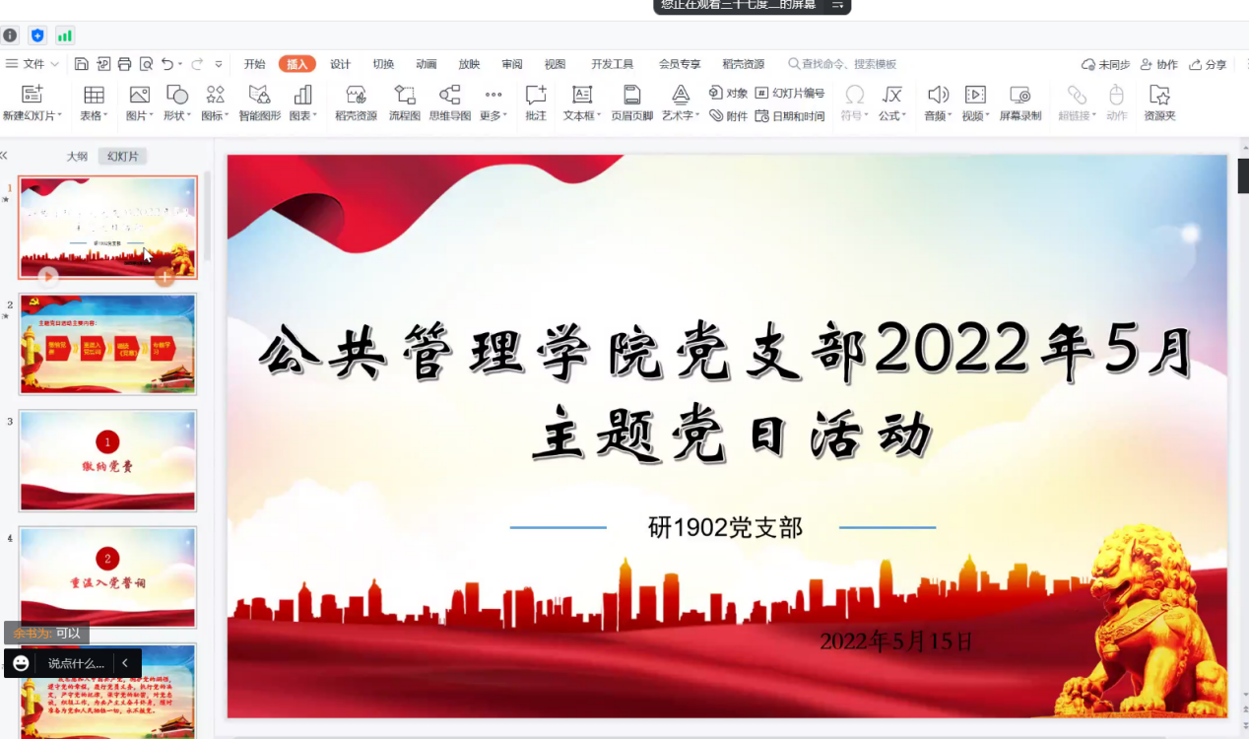Click the 分享 share button
1249x739 pixels.
[1208, 64]
